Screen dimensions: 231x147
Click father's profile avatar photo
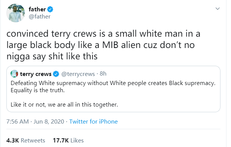coord(15,13)
